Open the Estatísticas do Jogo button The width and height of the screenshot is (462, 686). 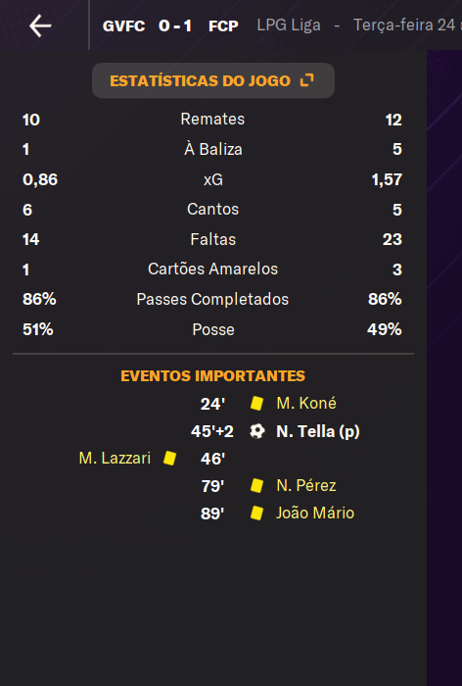coord(213,80)
